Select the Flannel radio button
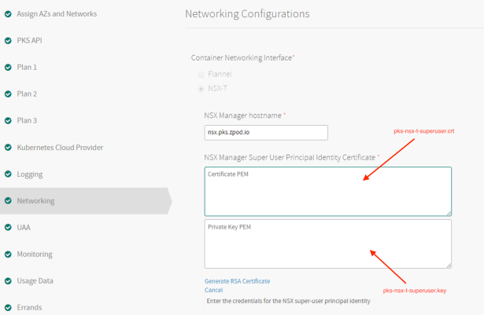Image resolution: width=484 pixels, height=315 pixels. point(201,75)
